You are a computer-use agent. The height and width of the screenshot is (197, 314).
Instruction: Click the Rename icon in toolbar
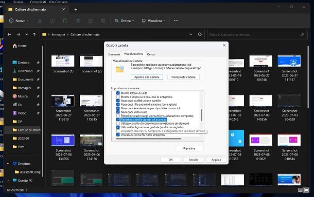click(78, 21)
